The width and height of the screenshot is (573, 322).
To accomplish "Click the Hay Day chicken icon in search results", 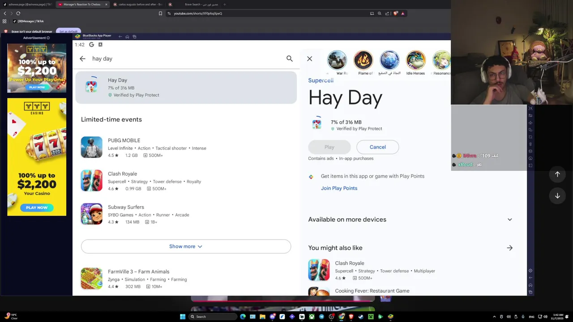I will pyautogui.click(x=91, y=86).
